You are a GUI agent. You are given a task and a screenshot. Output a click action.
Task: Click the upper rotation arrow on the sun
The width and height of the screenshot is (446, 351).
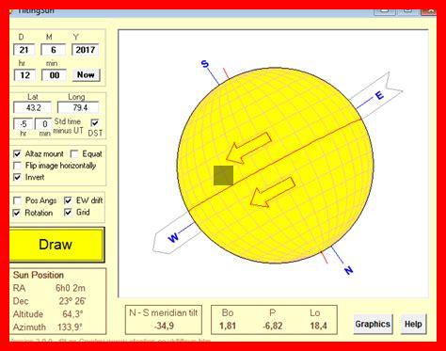pos(248,148)
